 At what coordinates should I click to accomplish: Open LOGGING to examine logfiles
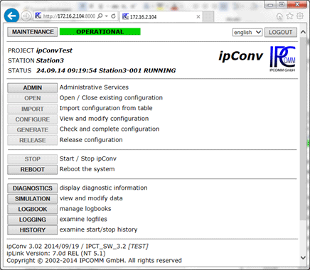[33, 220]
